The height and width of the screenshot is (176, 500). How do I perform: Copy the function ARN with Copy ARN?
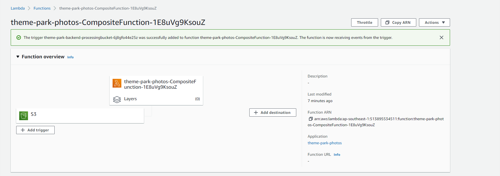pyautogui.click(x=398, y=22)
